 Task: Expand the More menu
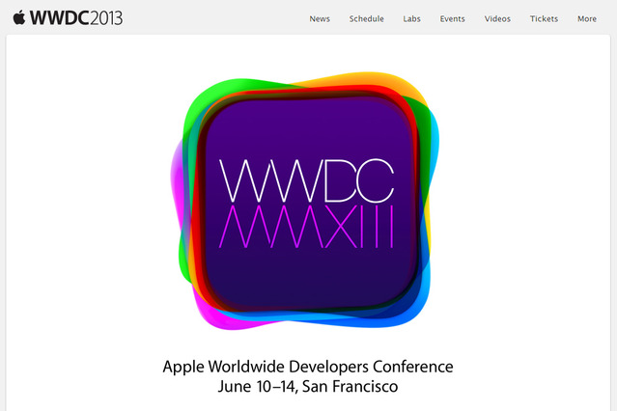[x=587, y=19]
